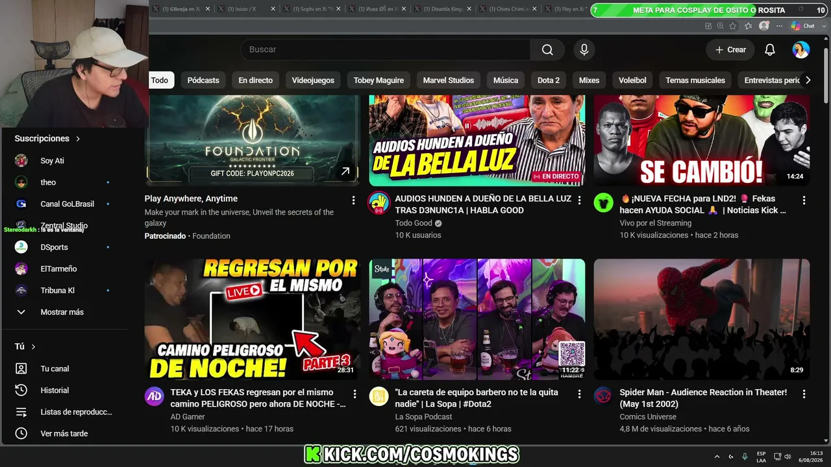This screenshot has height=467, width=831.
Task: Play the Spider Man theater reaction thumbnail
Action: pos(702,320)
